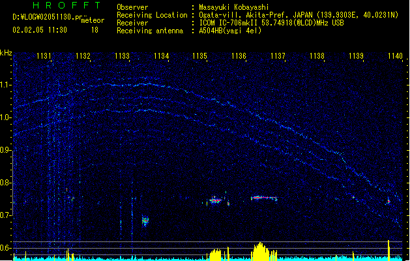Click the tall yellow power peak below 1136-1137
This screenshot has height=261, width=410.
(260, 251)
